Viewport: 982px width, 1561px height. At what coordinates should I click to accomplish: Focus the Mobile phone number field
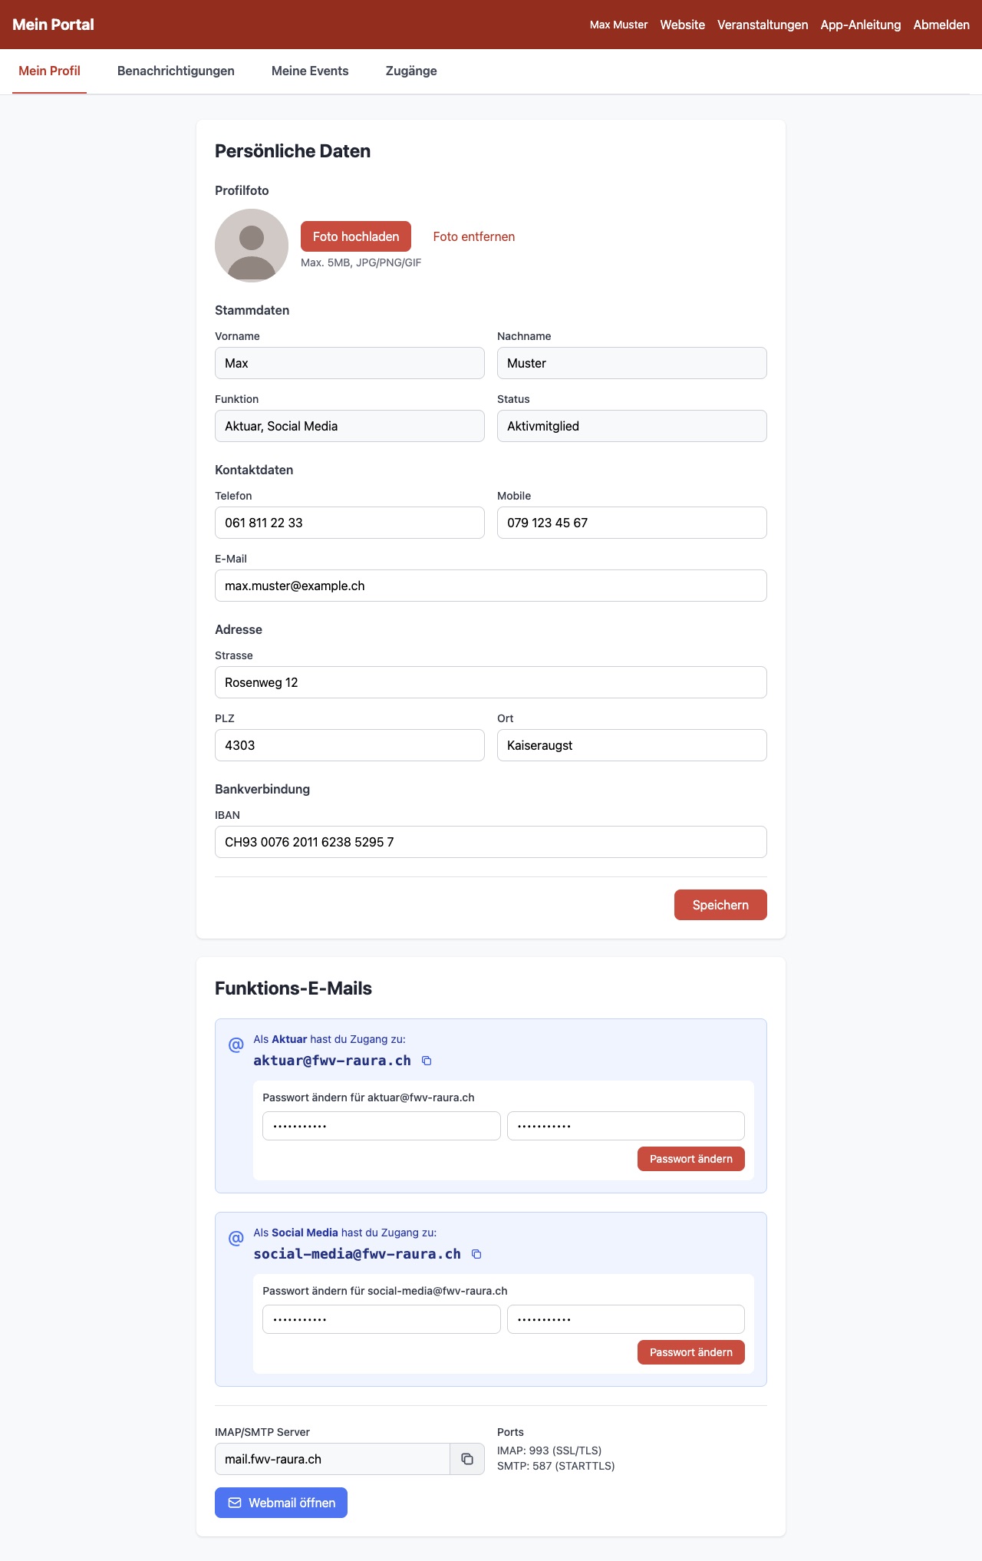[632, 523]
